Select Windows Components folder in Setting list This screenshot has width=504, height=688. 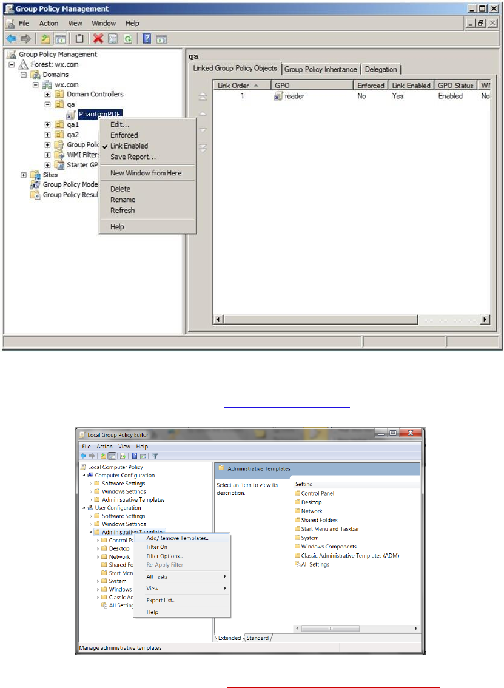click(x=326, y=547)
